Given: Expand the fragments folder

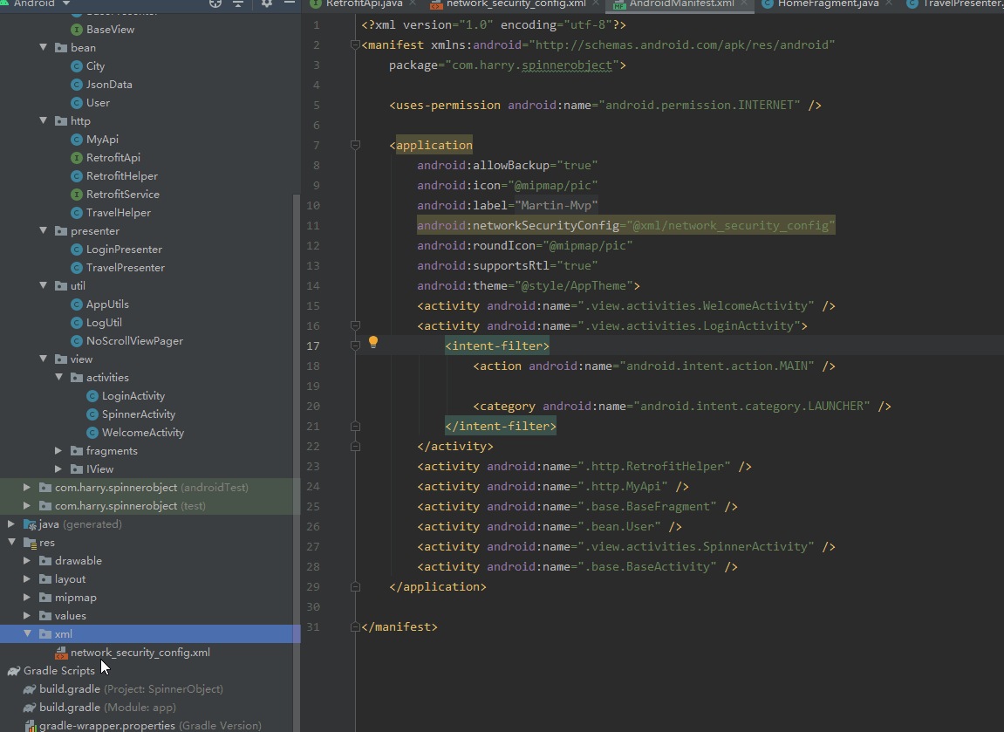Looking at the screenshot, I should pos(59,451).
